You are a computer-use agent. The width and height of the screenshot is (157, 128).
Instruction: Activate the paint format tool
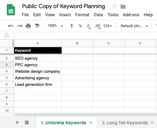pos(37,26)
